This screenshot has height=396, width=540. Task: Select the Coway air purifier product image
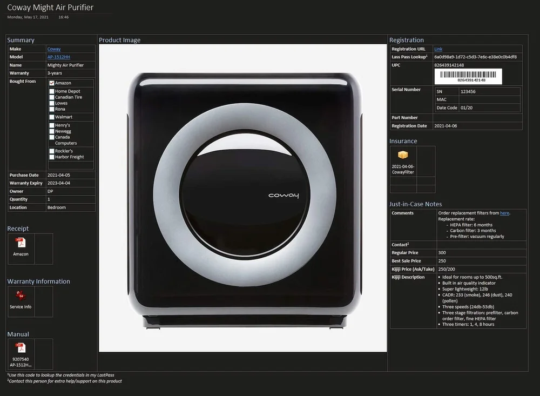pos(243,198)
